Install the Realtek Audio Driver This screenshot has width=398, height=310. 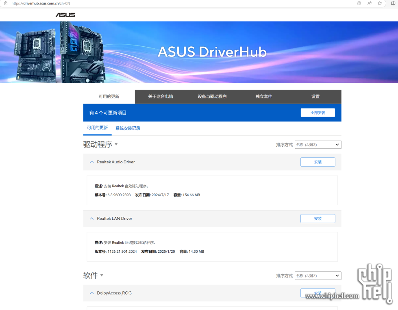(318, 162)
